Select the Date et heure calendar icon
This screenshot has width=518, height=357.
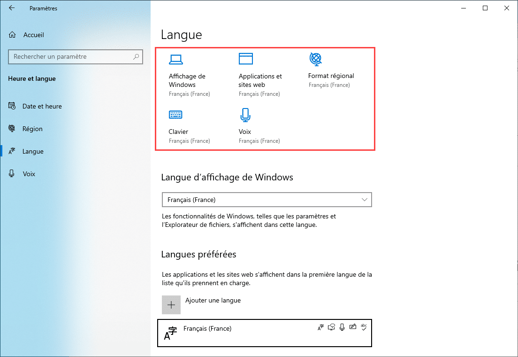(x=12, y=106)
